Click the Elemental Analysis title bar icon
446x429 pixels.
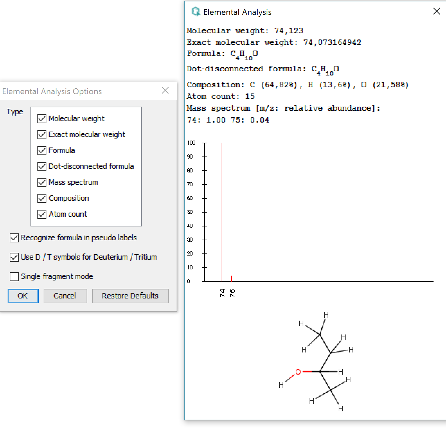196,12
